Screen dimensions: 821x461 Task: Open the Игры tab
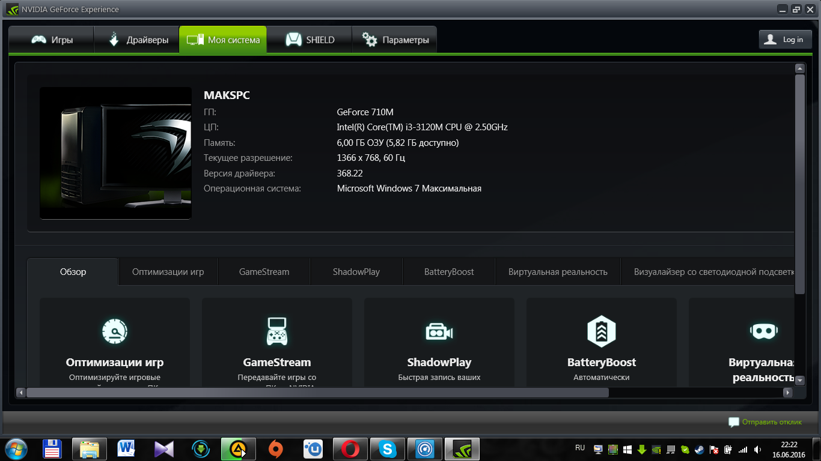52,40
